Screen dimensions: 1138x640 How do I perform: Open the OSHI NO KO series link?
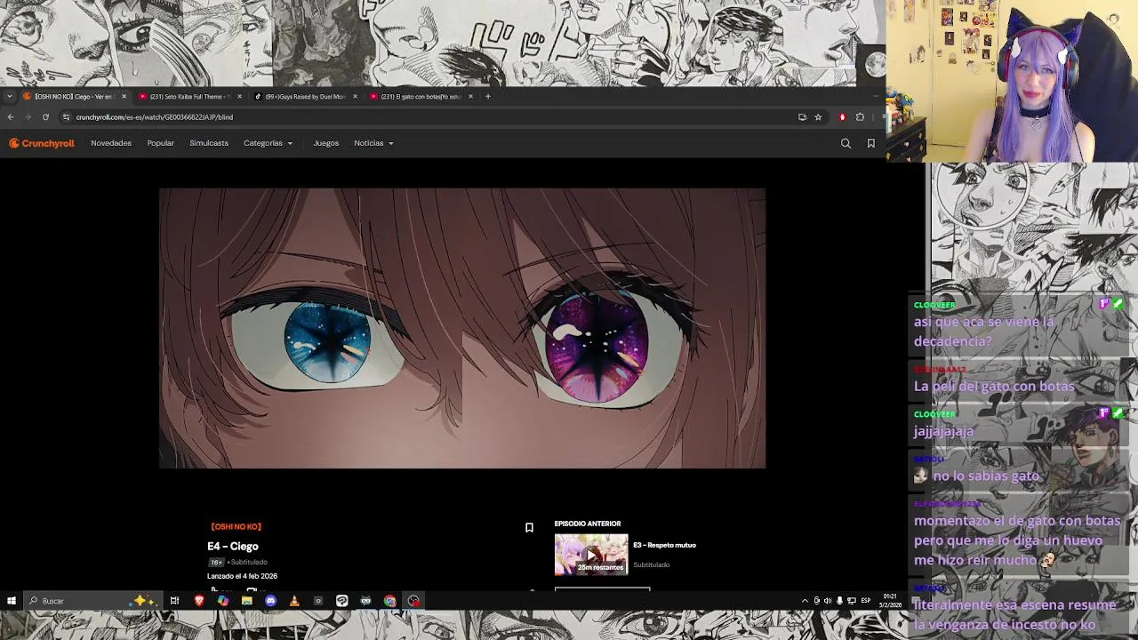point(236,527)
